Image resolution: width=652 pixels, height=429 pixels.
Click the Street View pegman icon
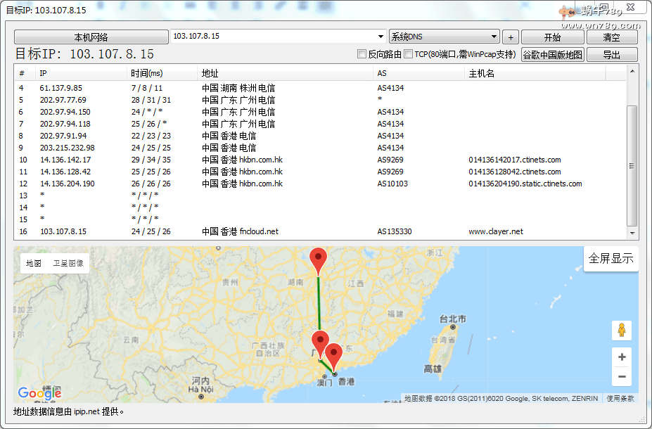point(621,330)
